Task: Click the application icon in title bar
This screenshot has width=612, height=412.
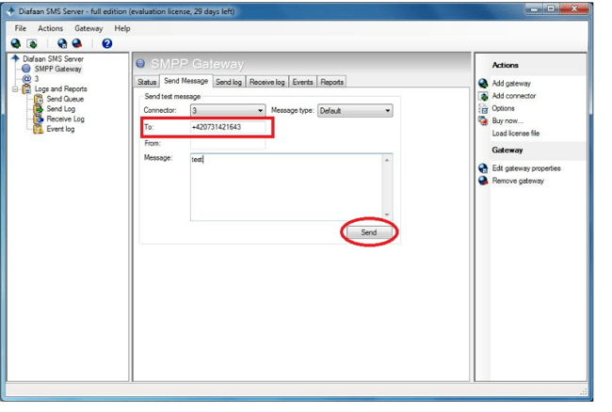Action: coord(10,11)
